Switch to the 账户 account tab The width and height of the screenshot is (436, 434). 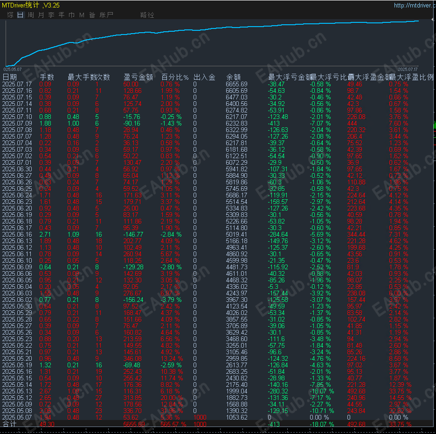point(106,15)
